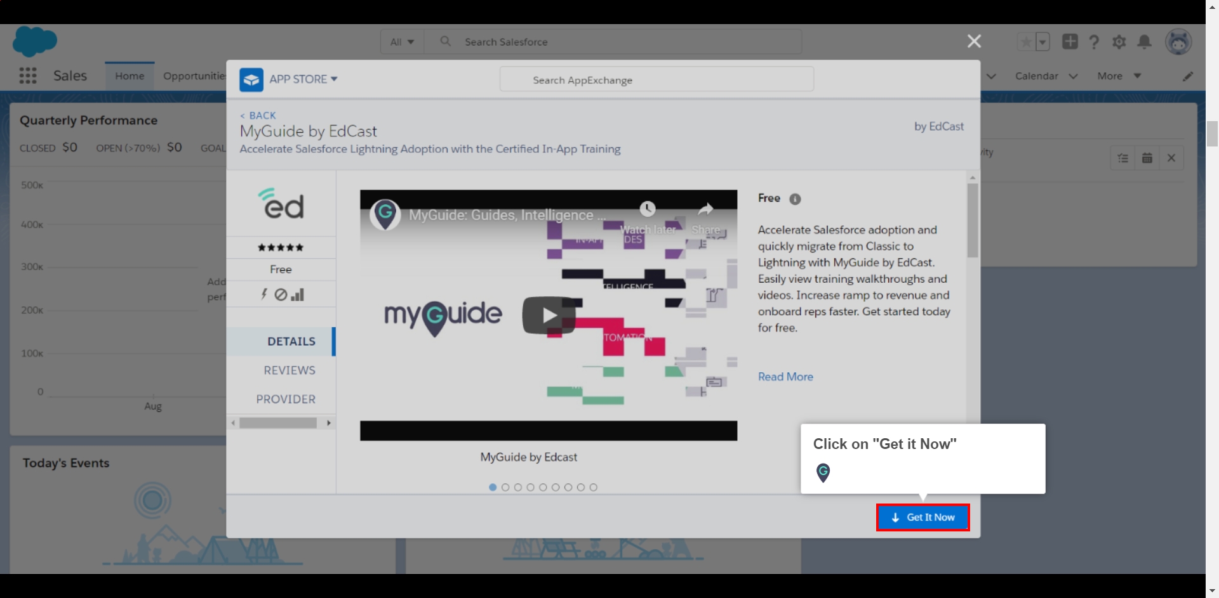This screenshot has height=598, width=1219.
Task: Click the circle-slash icon in the EdCast panel
Action: (281, 294)
